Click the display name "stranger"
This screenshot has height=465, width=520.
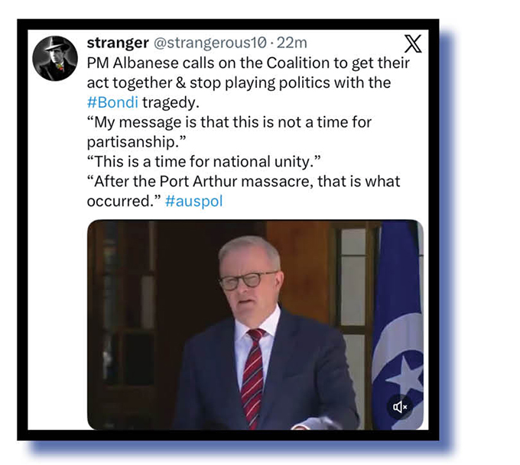click(x=118, y=43)
